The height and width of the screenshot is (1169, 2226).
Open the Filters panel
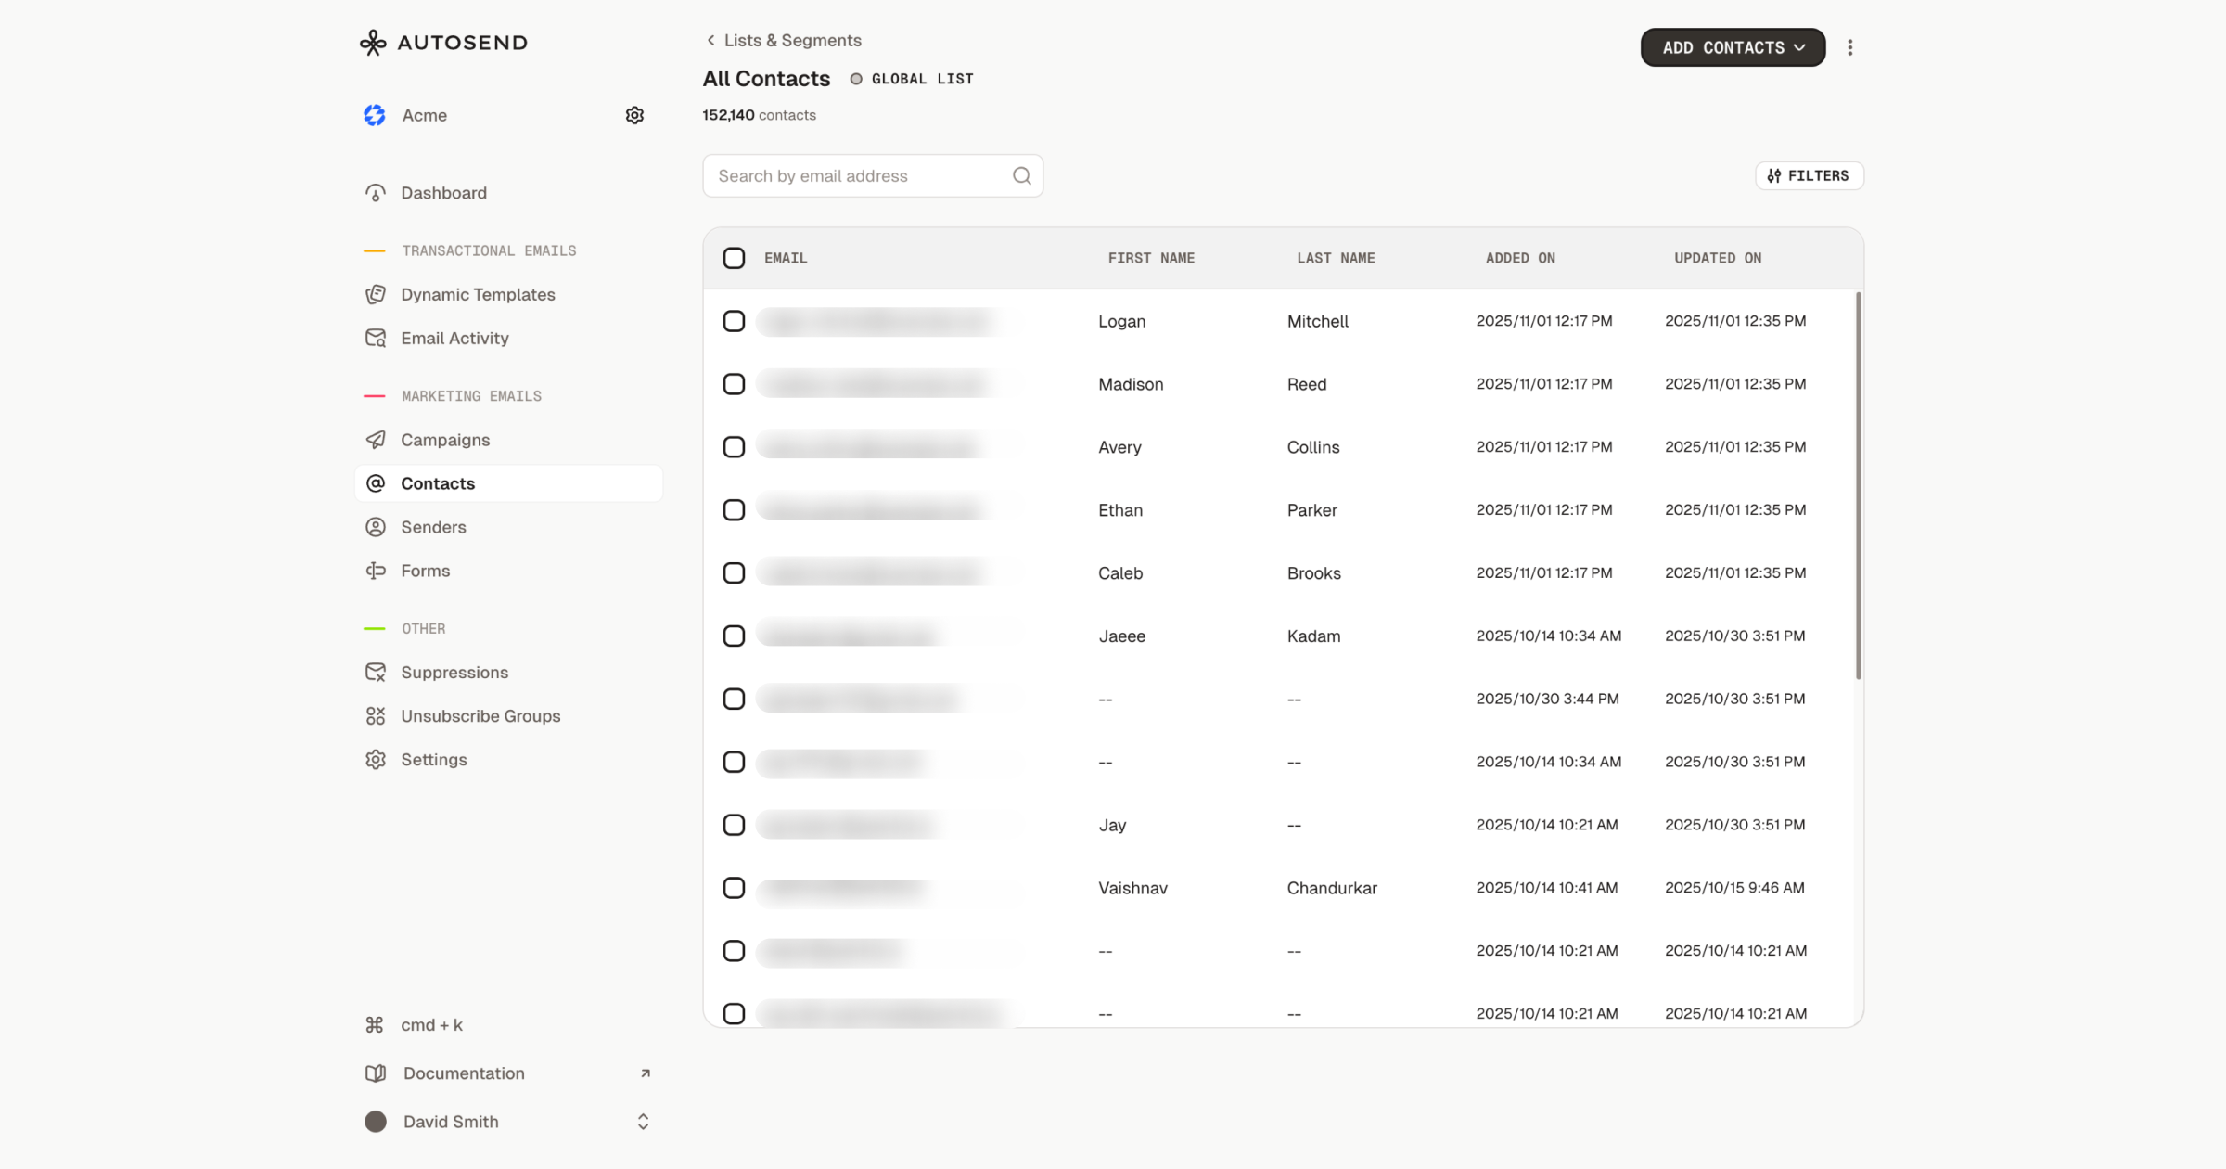[1809, 175]
